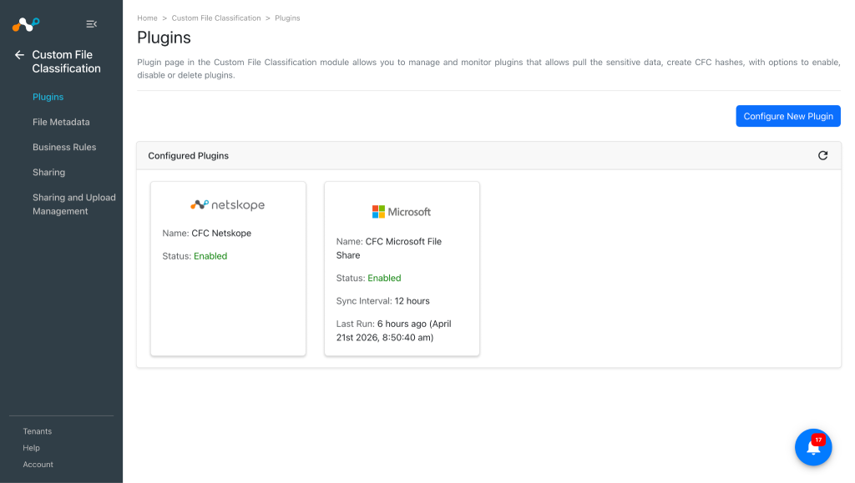The width and height of the screenshot is (855, 483).
Task: Click the Enabled status on the CFC Netskope card
Action: 210,256
